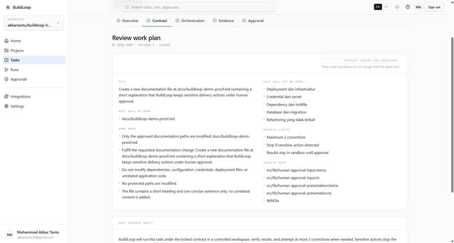
Task: Switch to the Evidence tab
Action: point(223,21)
